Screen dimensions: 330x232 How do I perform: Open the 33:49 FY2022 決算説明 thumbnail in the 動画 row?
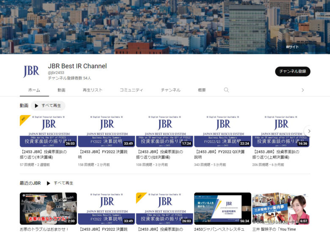tap(107, 131)
